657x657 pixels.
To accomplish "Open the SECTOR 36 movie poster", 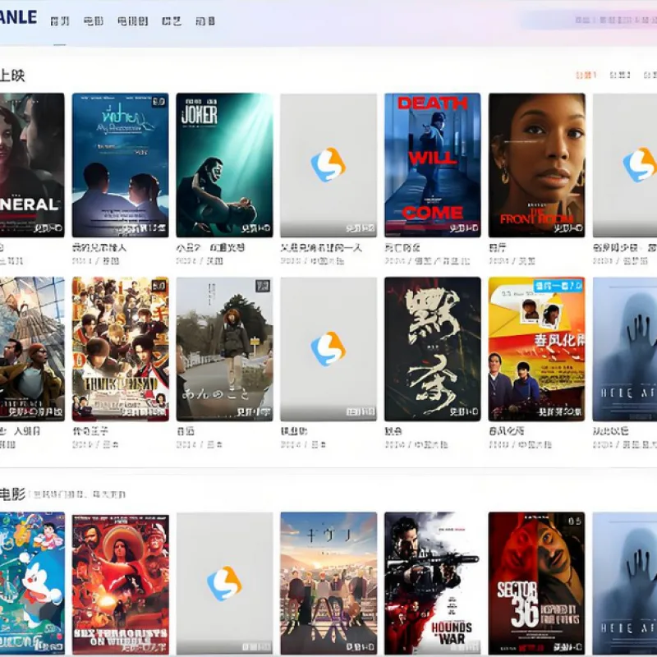I will [536, 583].
